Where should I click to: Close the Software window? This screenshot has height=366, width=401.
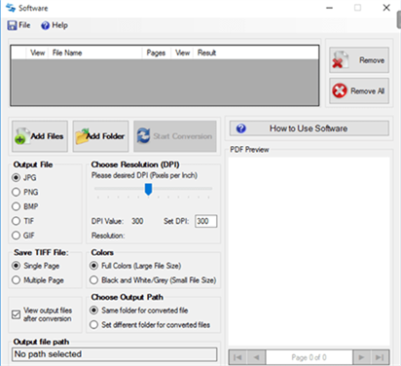point(386,8)
